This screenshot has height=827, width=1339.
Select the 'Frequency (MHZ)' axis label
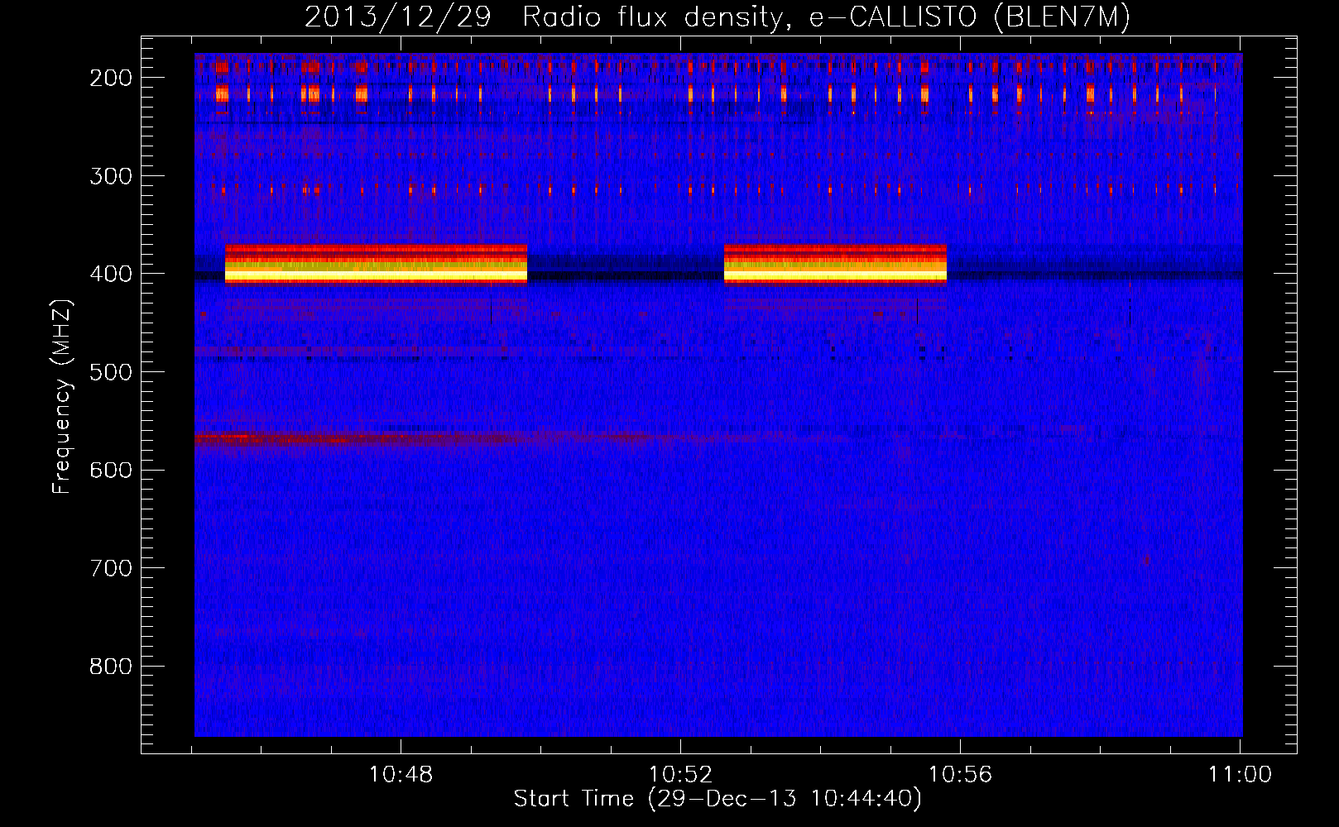coord(62,396)
